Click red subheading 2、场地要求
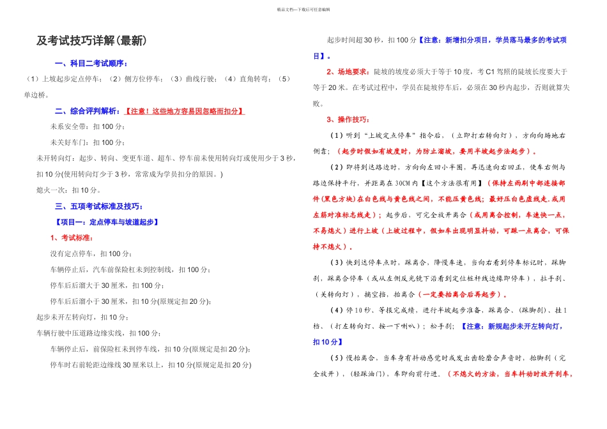The image size is (607, 429). pyautogui.click(x=348, y=71)
